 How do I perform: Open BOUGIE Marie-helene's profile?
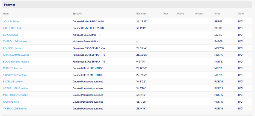(16, 62)
